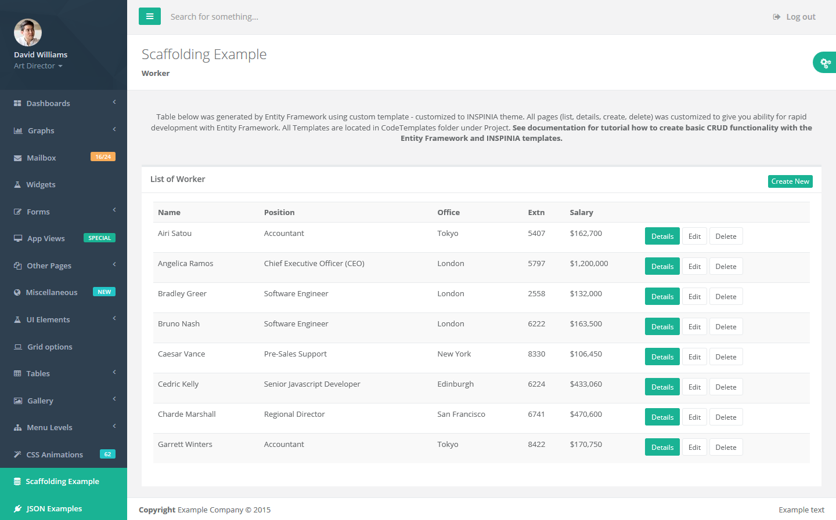
Task: Open the theme settings gear panel
Action: click(825, 63)
